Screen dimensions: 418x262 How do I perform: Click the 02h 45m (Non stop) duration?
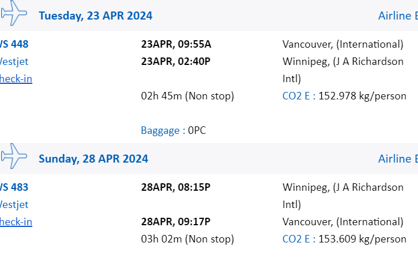pos(188,96)
